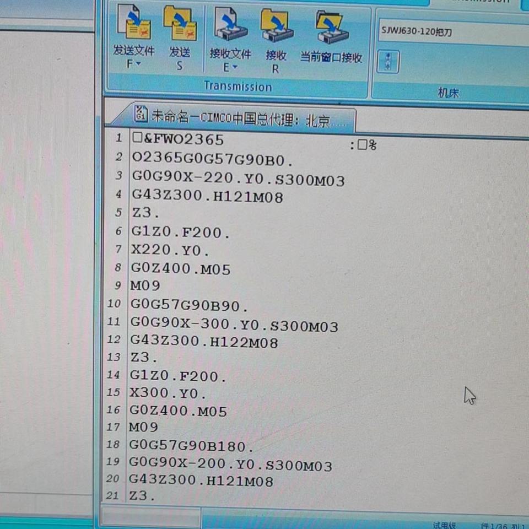The height and width of the screenshot is (529, 529).
Task: Click the Transmission group label
Action: click(238, 87)
